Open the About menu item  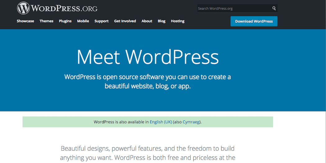pos(147,21)
